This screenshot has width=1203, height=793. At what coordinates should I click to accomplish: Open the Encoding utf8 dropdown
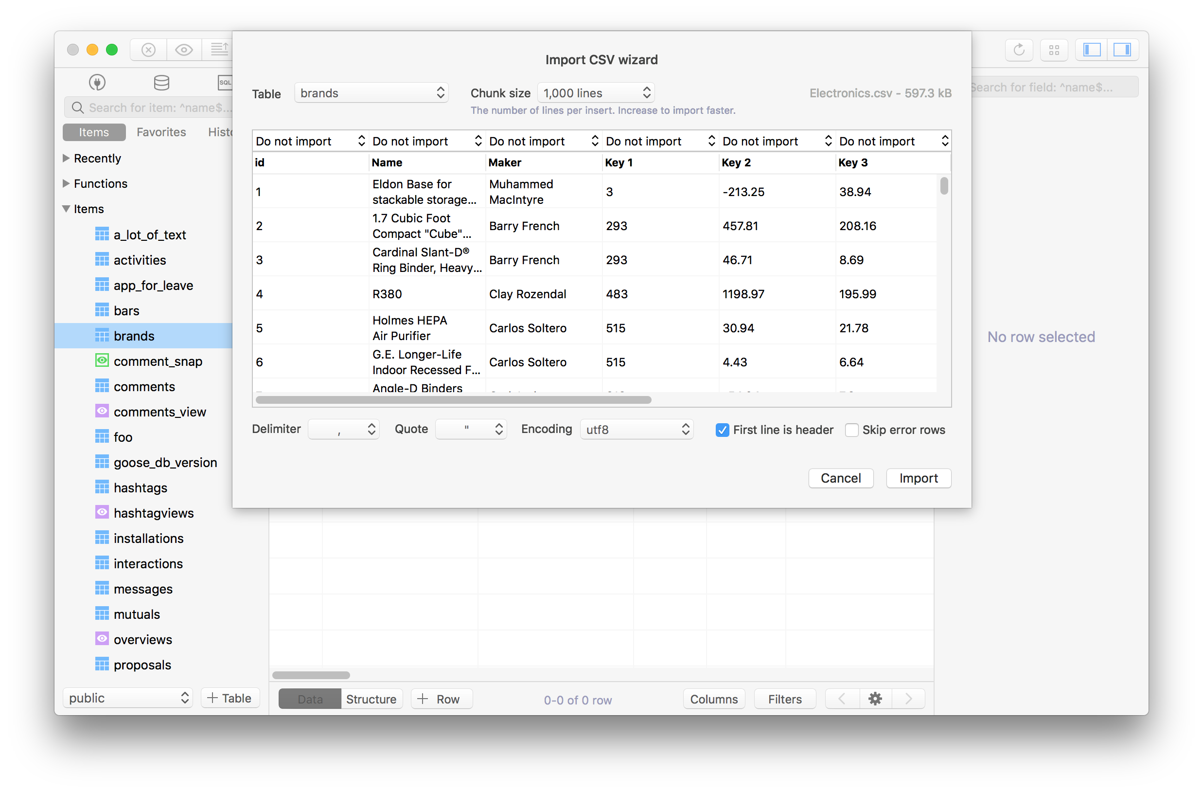(x=634, y=429)
